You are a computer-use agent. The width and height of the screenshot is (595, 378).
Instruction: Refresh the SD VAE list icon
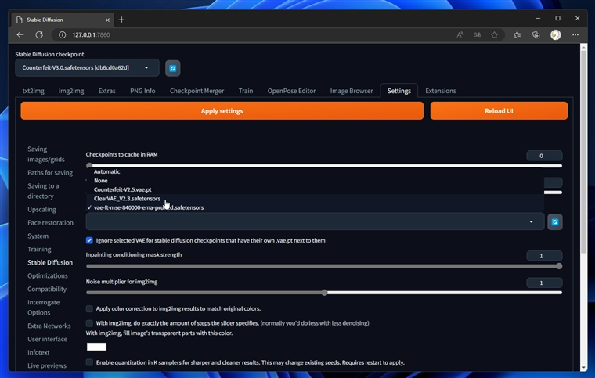point(555,221)
